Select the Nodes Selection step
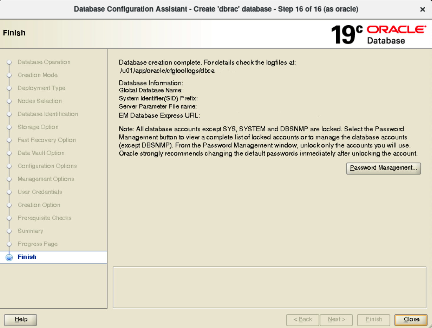Viewport: 432px width, 328px height. pos(40,101)
